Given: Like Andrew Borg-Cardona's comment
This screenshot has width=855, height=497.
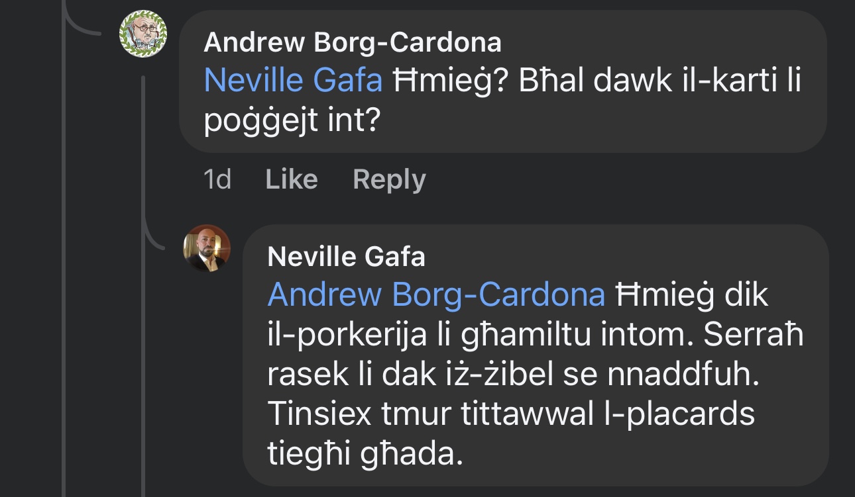Looking at the screenshot, I should 290,179.
